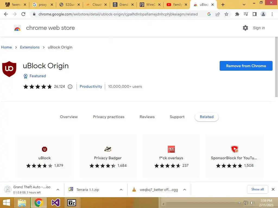Switch to the Privacy practices tab

click(x=109, y=117)
